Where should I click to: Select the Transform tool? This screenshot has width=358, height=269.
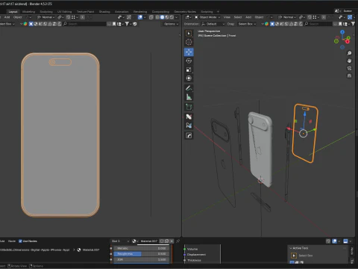point(189,78)
